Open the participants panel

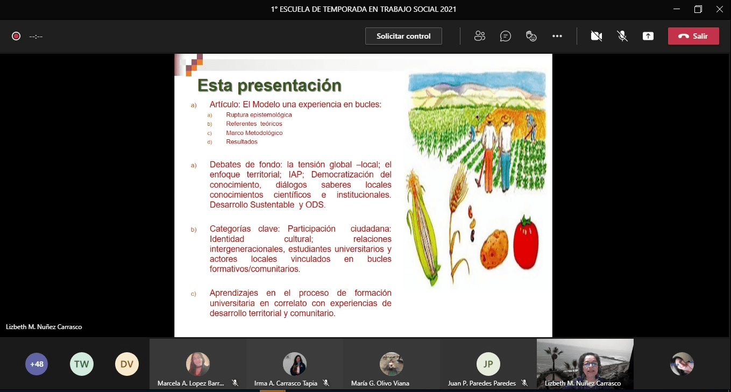coord(480,36)
